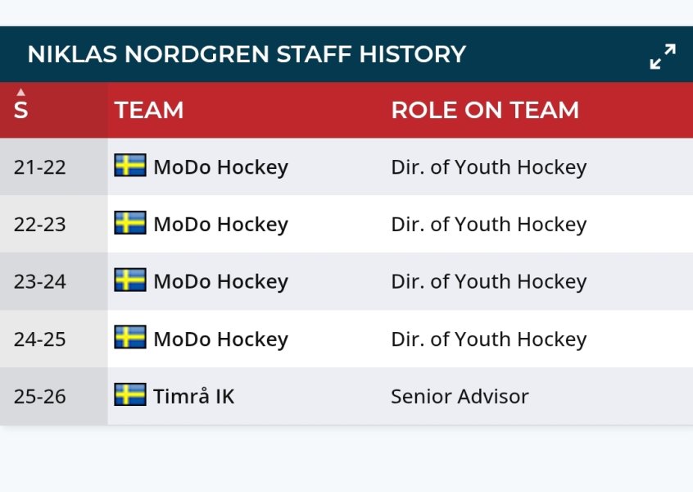Image resolution: width=693 pixels, height=492 pixels.
Task: Click the Niklas Nordgren Staff History title
Action: [247, 54]
